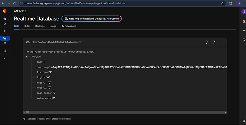Click the database location pin icon
The height and width of the screenshot is (125, 246).
pos(24,119)
